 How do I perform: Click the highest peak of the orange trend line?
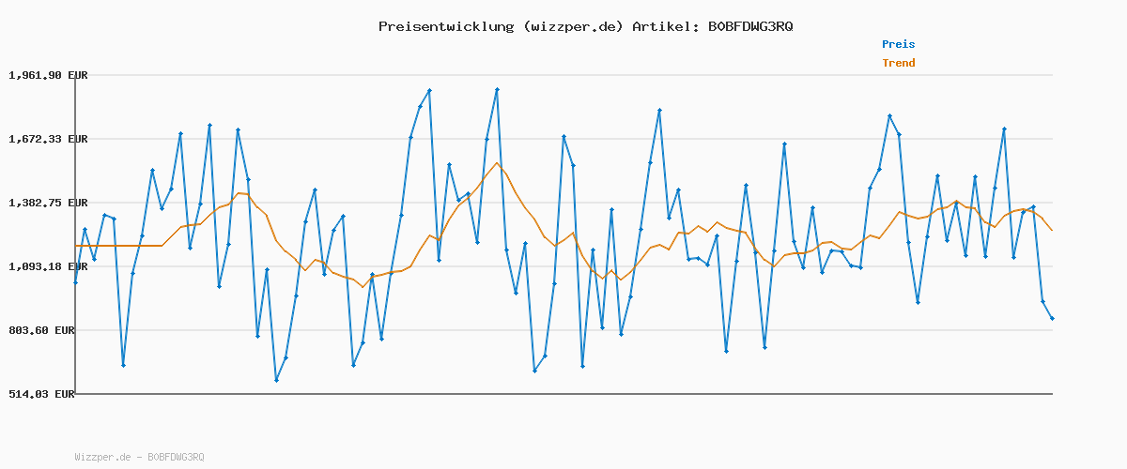pyautogui.click(x=497, y=163)
